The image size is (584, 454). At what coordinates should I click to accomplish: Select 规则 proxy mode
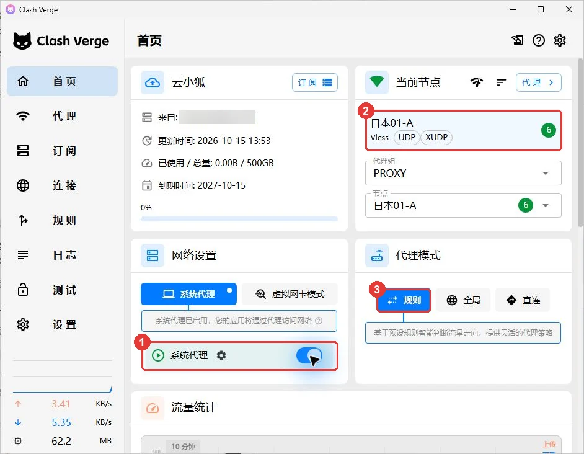404,300
